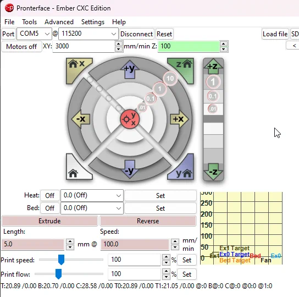The height and width of the screenshot is (297, 299).
Task: Open the Tools menu
Action: point(29,22)
